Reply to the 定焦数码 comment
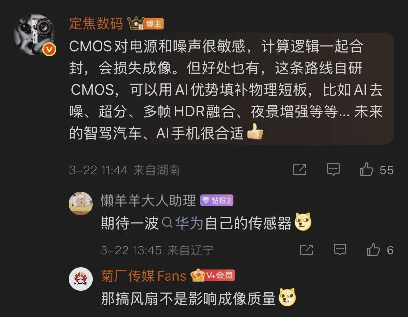The image size is (408, 317). click(x=333, y=170)
